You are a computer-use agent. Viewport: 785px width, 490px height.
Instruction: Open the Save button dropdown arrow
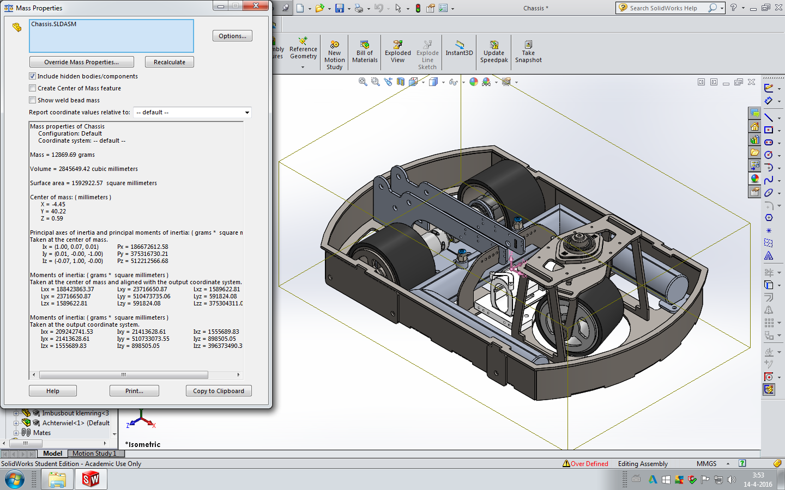[x=349, y=9]
